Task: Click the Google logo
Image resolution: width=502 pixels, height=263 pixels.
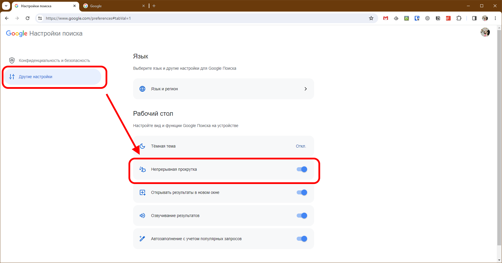Action: coord(17,34)
